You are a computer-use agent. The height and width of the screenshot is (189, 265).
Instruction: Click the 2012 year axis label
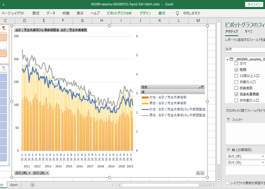(x=37, y=166)
